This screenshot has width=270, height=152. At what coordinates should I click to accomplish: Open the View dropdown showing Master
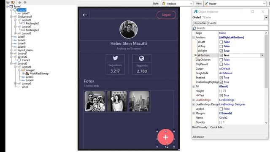(235, 4)
